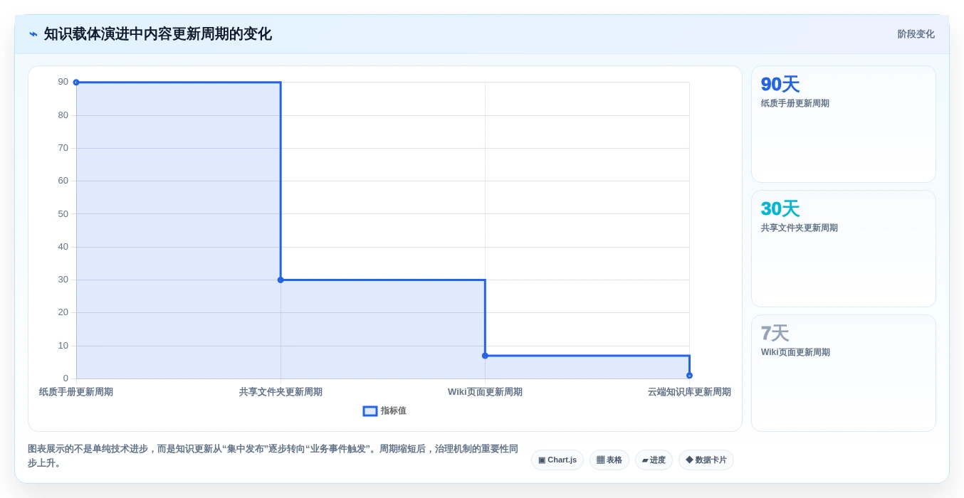Click the x-axis label Wiki页面更新周期
This screenshot has width=964, height=498.
(485, 392)
